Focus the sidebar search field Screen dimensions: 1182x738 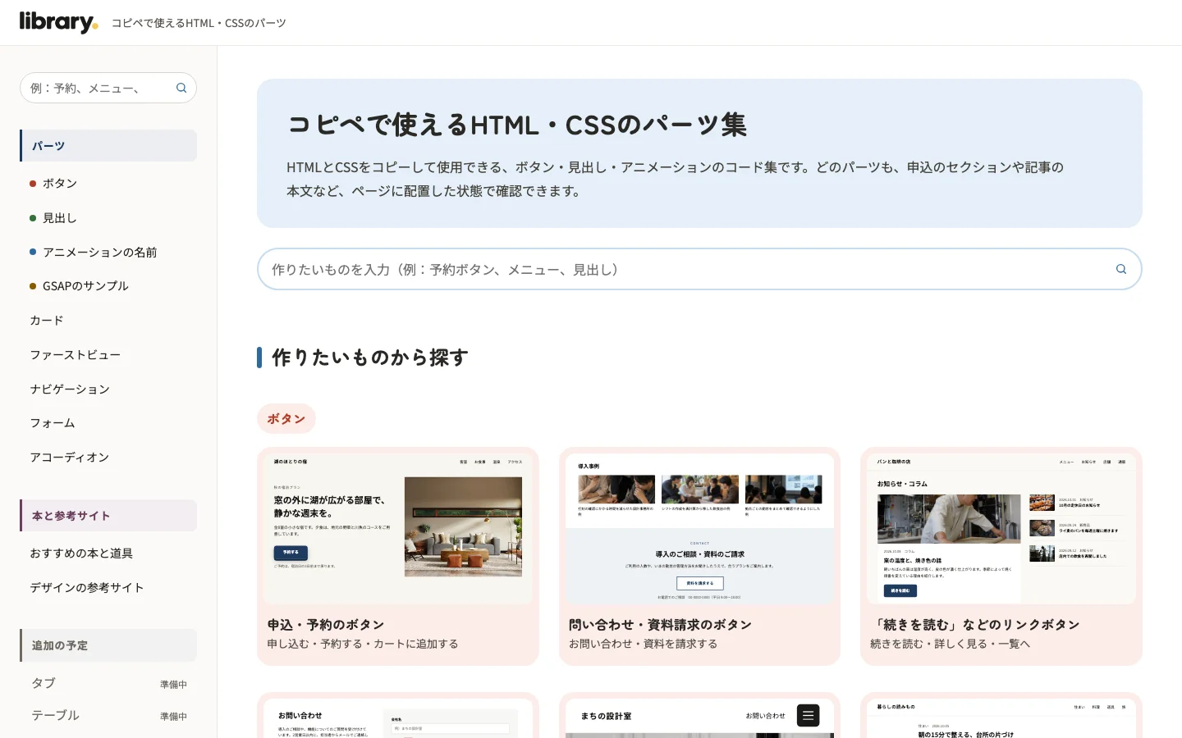[108, 88]
